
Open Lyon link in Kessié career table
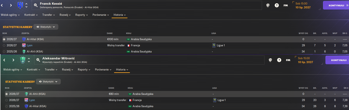[29, 45]
